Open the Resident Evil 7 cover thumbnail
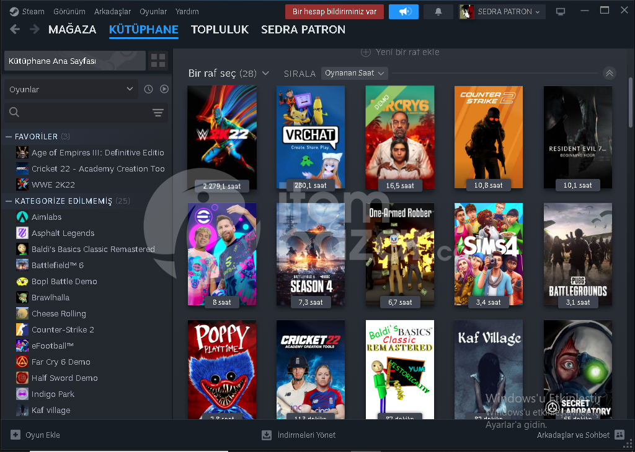This screenshot has width=635, height=452. click(577, 137)
